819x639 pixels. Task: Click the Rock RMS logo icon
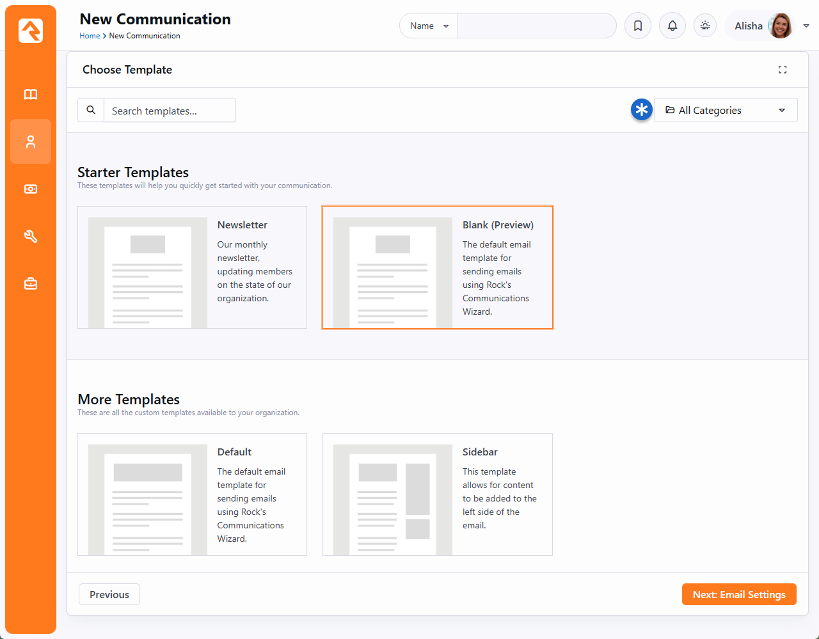pyautogui.click(x=31, y=31)
